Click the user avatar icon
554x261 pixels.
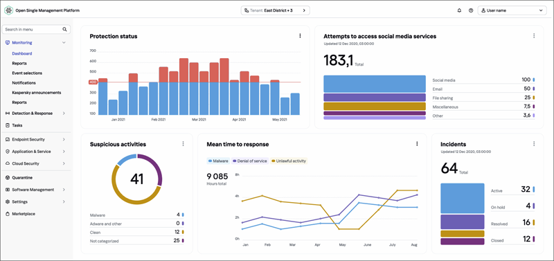click(483, 10)
